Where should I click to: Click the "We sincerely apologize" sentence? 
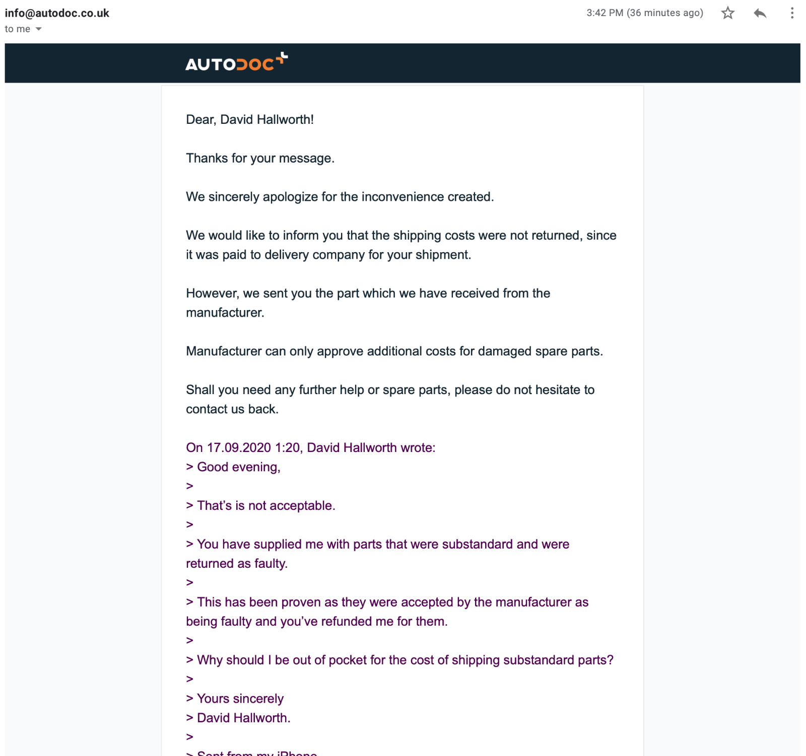pyautogui.click(x=340, y=197)
